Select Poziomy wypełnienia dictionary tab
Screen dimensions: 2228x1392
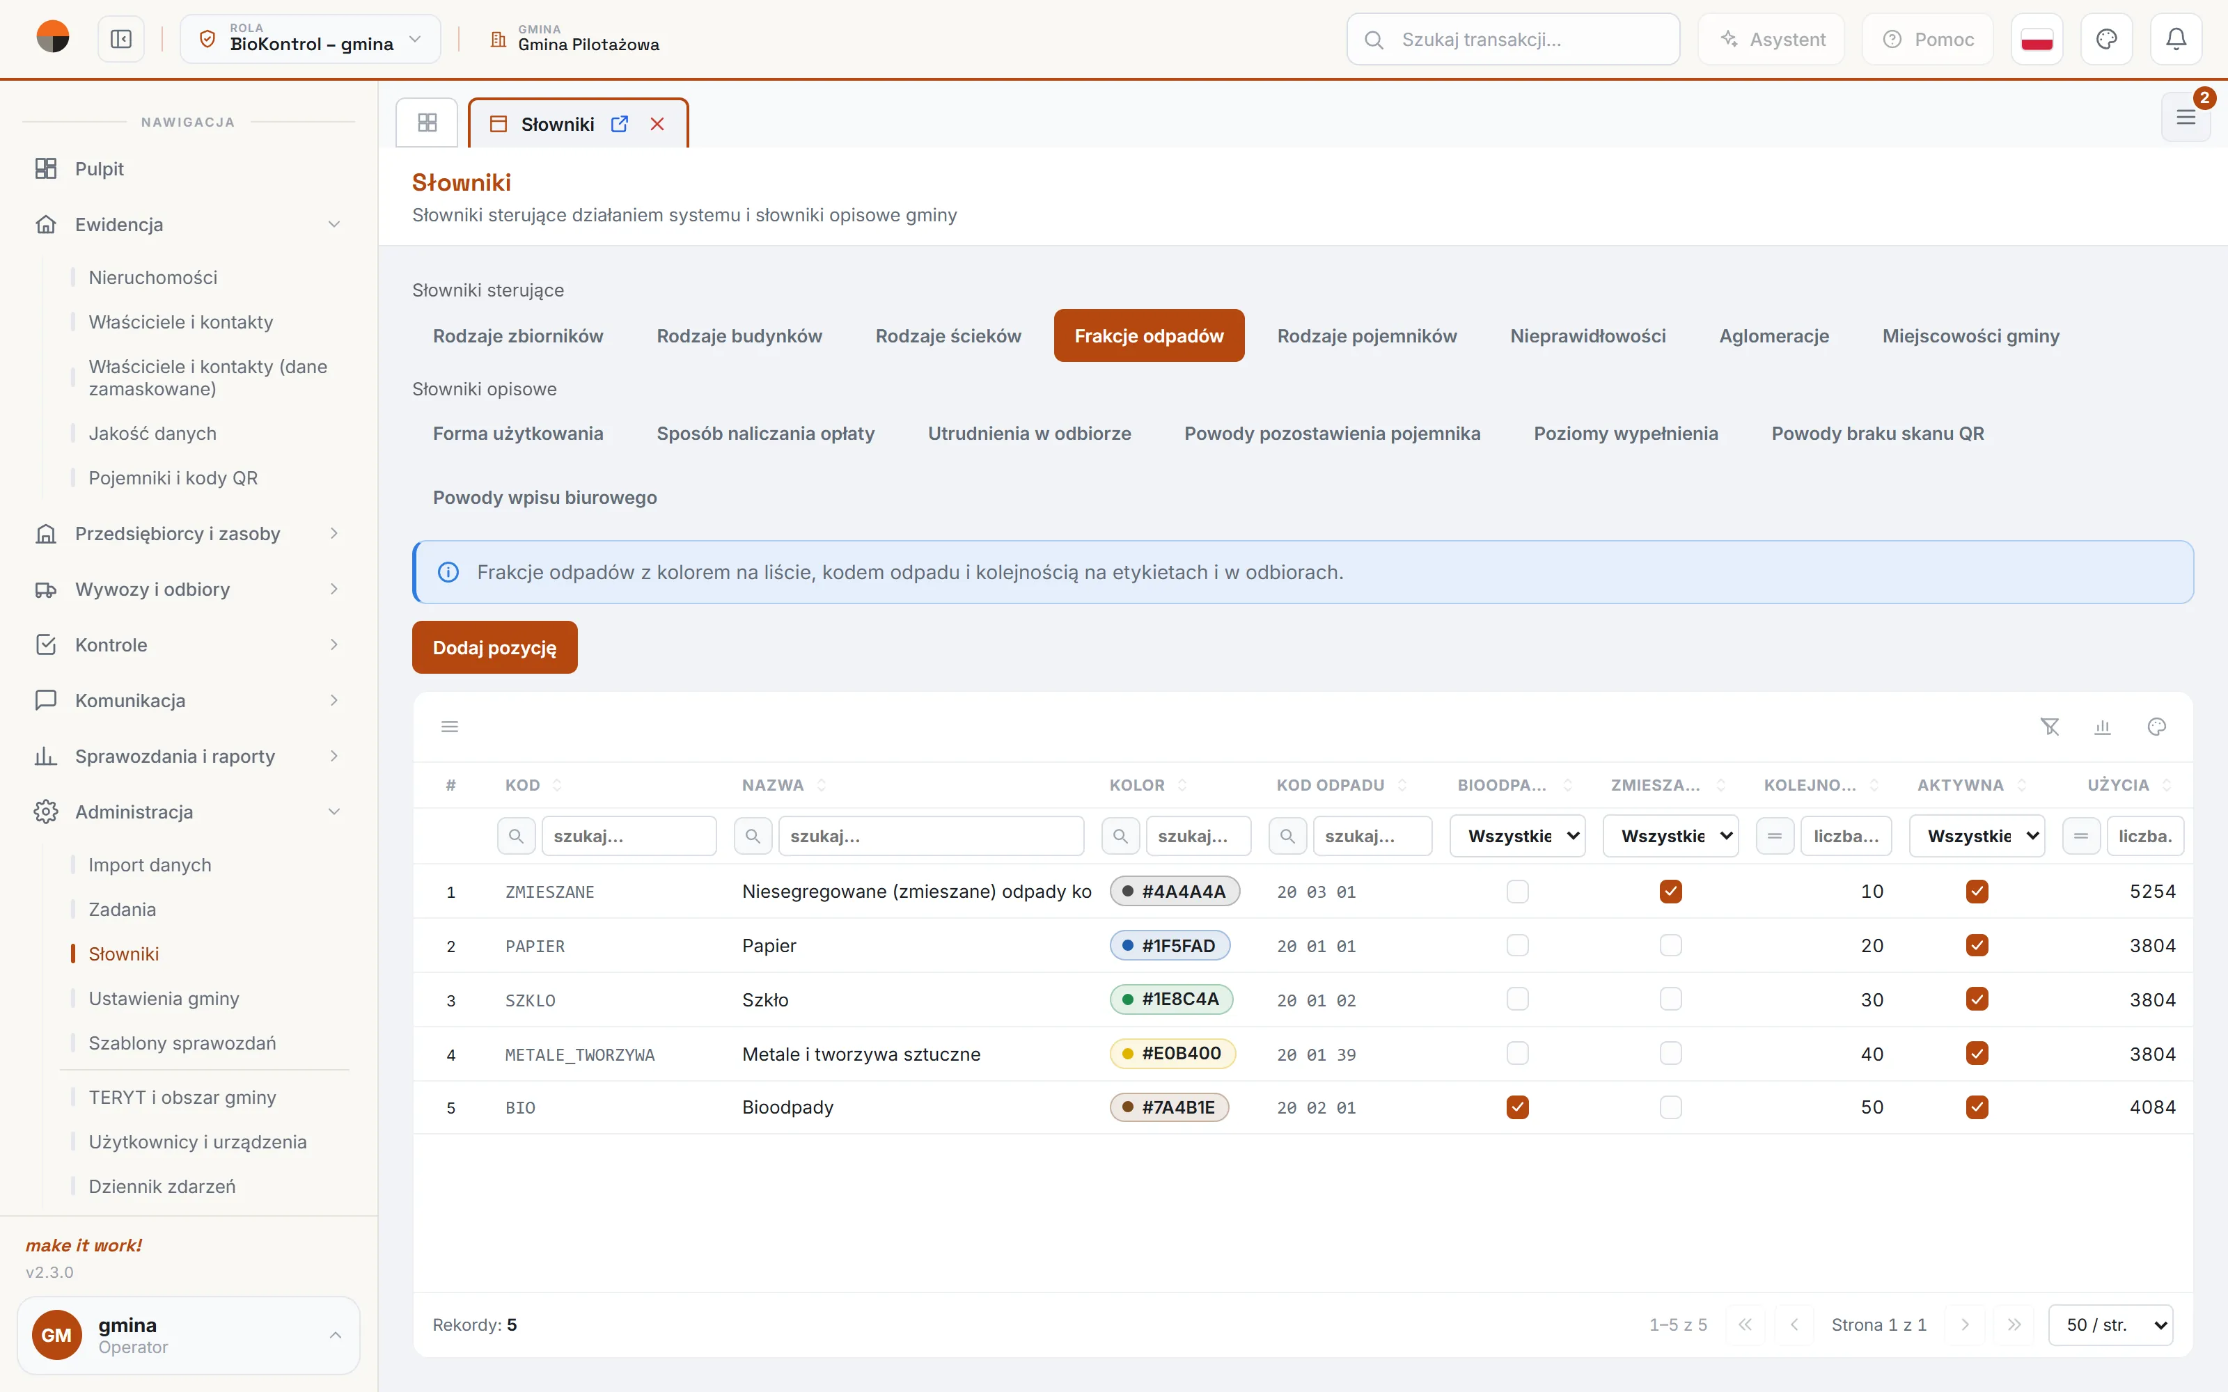tap(1625, 434)
